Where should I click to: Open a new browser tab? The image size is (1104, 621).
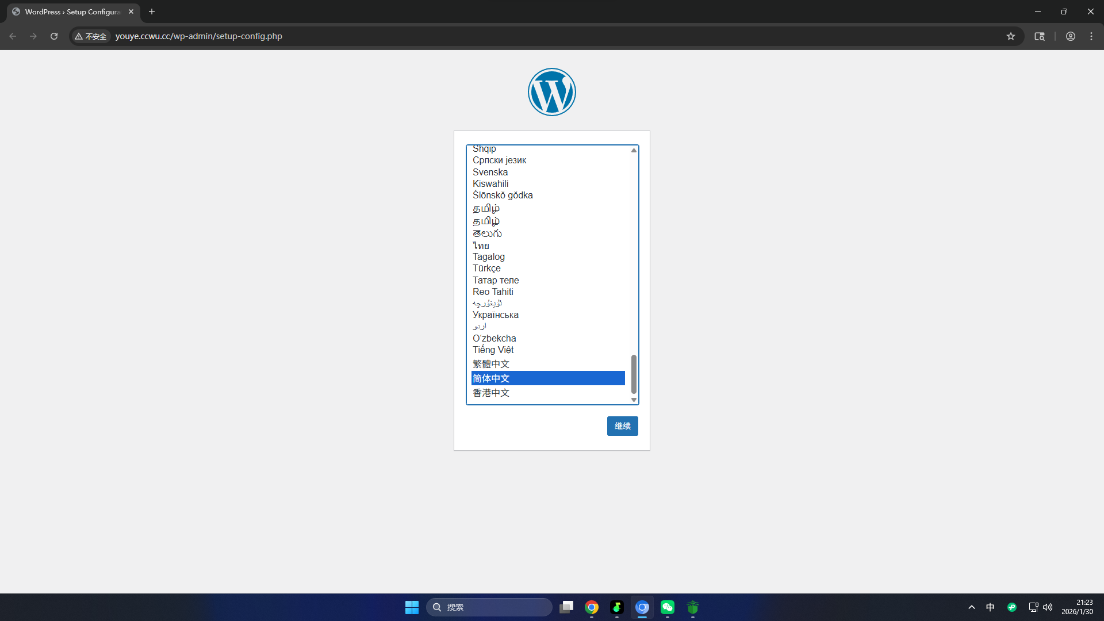pyautogui.click(x=152, y=11)
